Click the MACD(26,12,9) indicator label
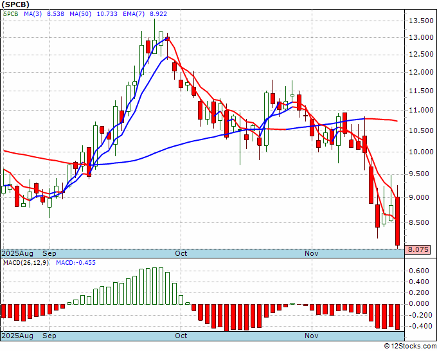The height and width of the screenshot is (351, 437). 26,263
